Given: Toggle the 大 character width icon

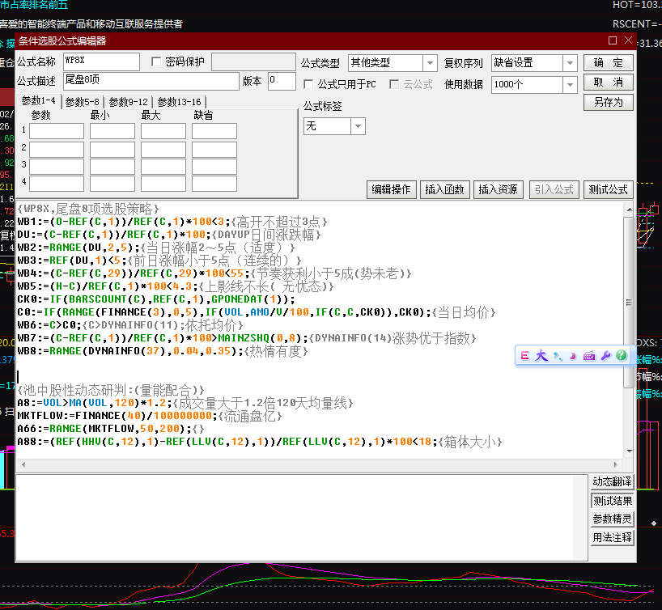Looking at the screenshot, I should click(x=541, y=356).
